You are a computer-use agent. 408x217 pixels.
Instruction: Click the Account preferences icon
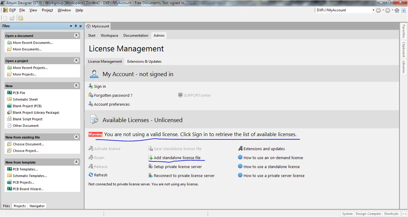(91, 104)
